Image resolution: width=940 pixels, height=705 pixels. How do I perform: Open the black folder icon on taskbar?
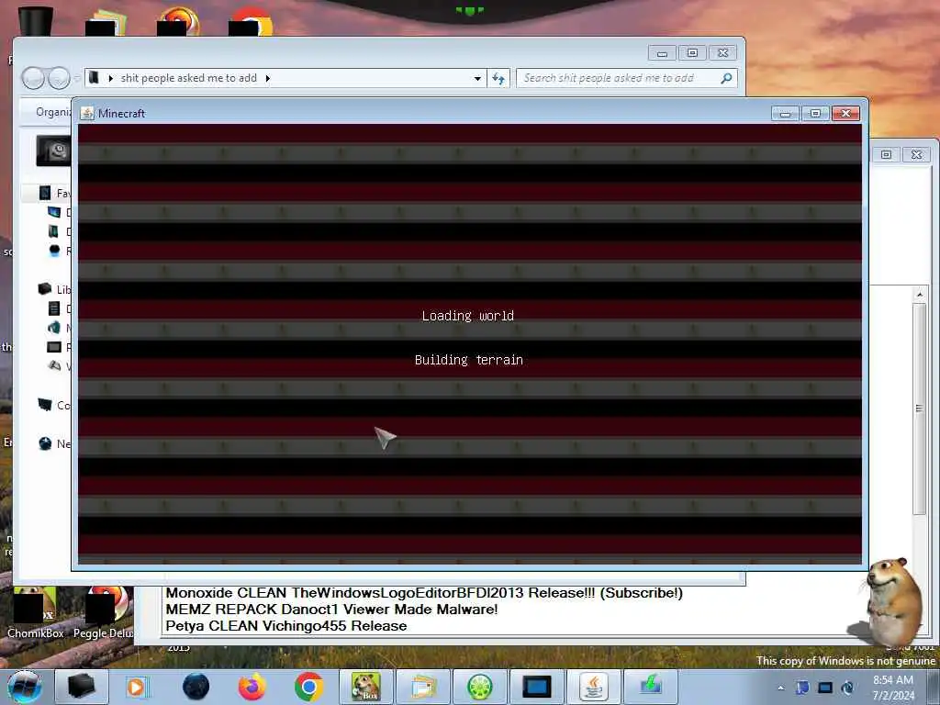click(x=81, y=687)
